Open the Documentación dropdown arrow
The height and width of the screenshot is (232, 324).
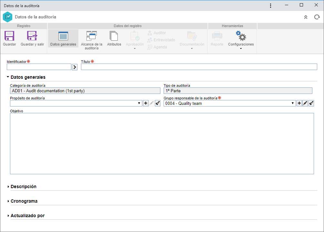click(x=192, y=48)
